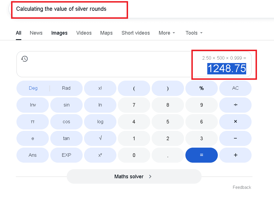274x199 pixels.
Task: Open the calculator history icon
Action: pos(25,59)
